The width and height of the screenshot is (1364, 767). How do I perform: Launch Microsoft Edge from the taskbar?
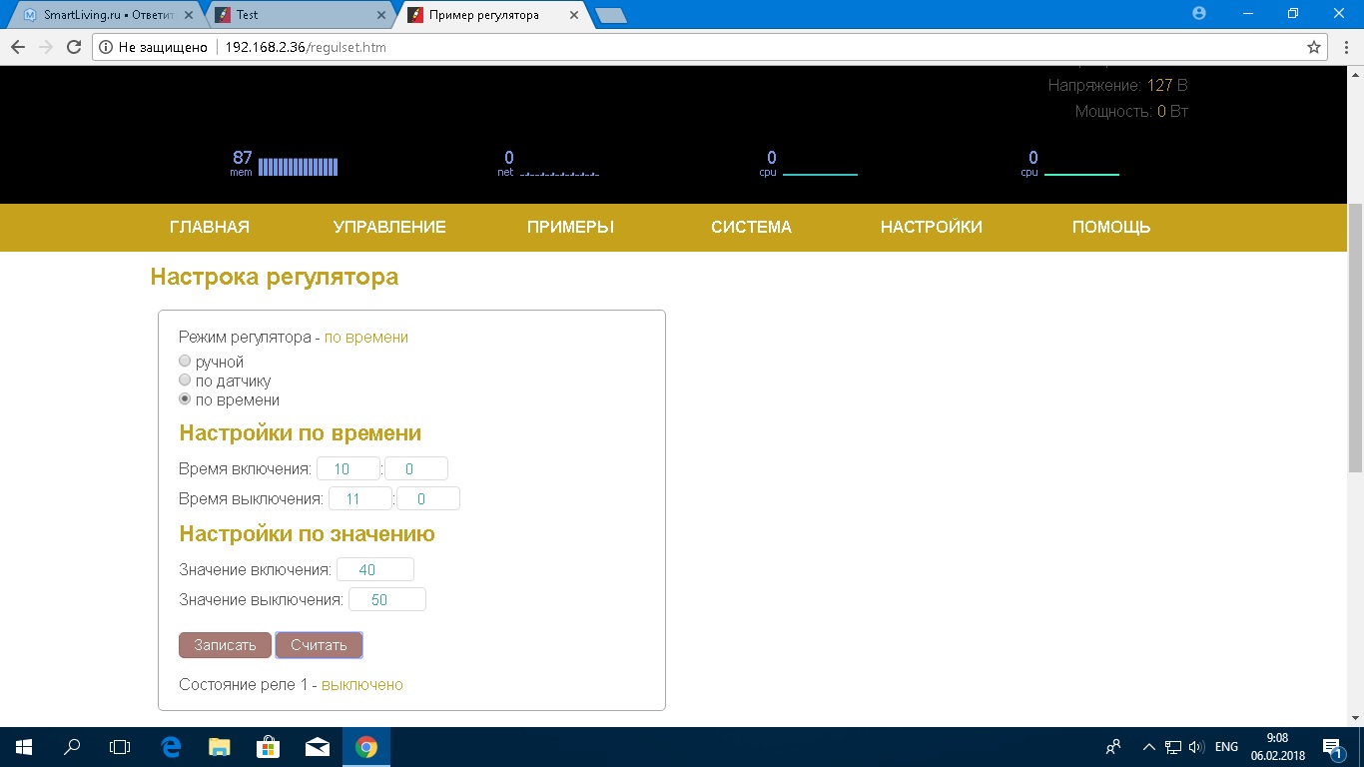coord(171,747)
